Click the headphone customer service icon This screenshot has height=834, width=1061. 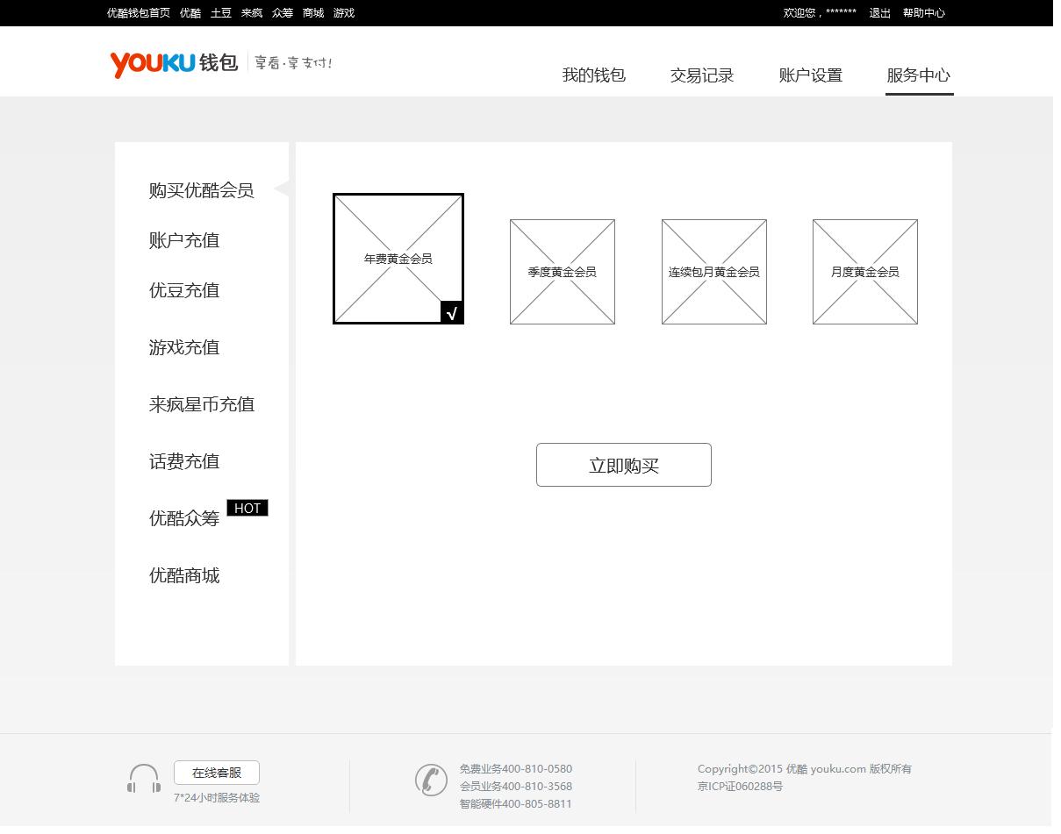coord(144,778)
